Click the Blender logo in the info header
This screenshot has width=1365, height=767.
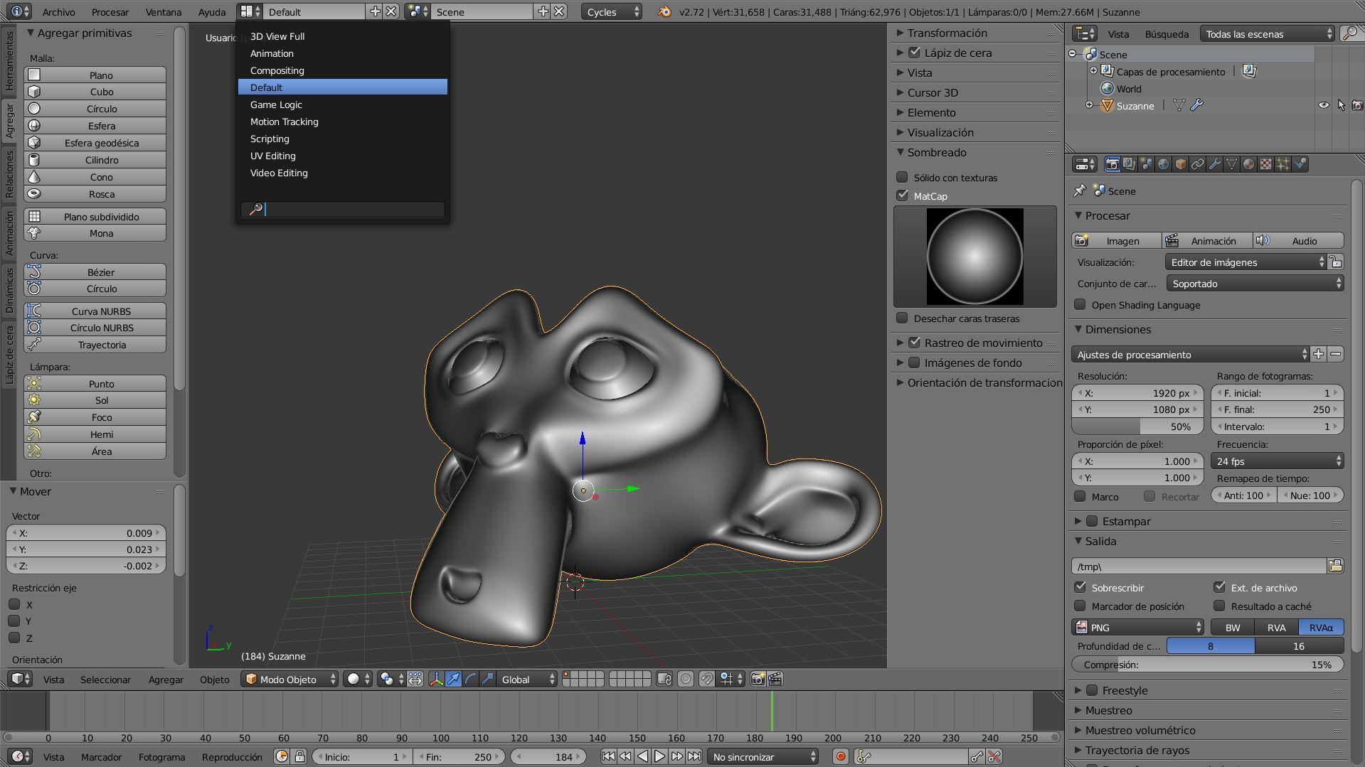pos(664,11)
